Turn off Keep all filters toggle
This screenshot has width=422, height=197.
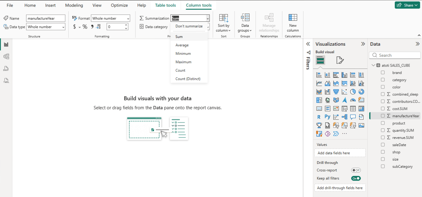coord(356,178)
